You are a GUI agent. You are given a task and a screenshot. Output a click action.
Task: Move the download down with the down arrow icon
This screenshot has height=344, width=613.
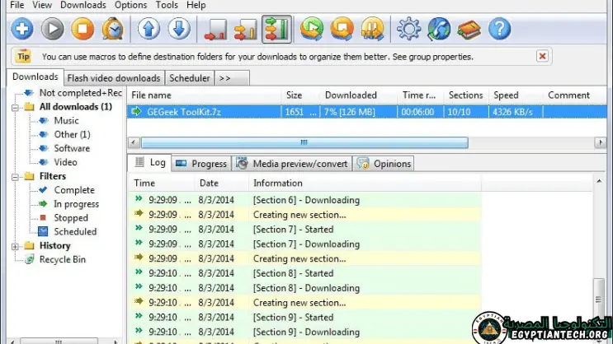point(179,30)
